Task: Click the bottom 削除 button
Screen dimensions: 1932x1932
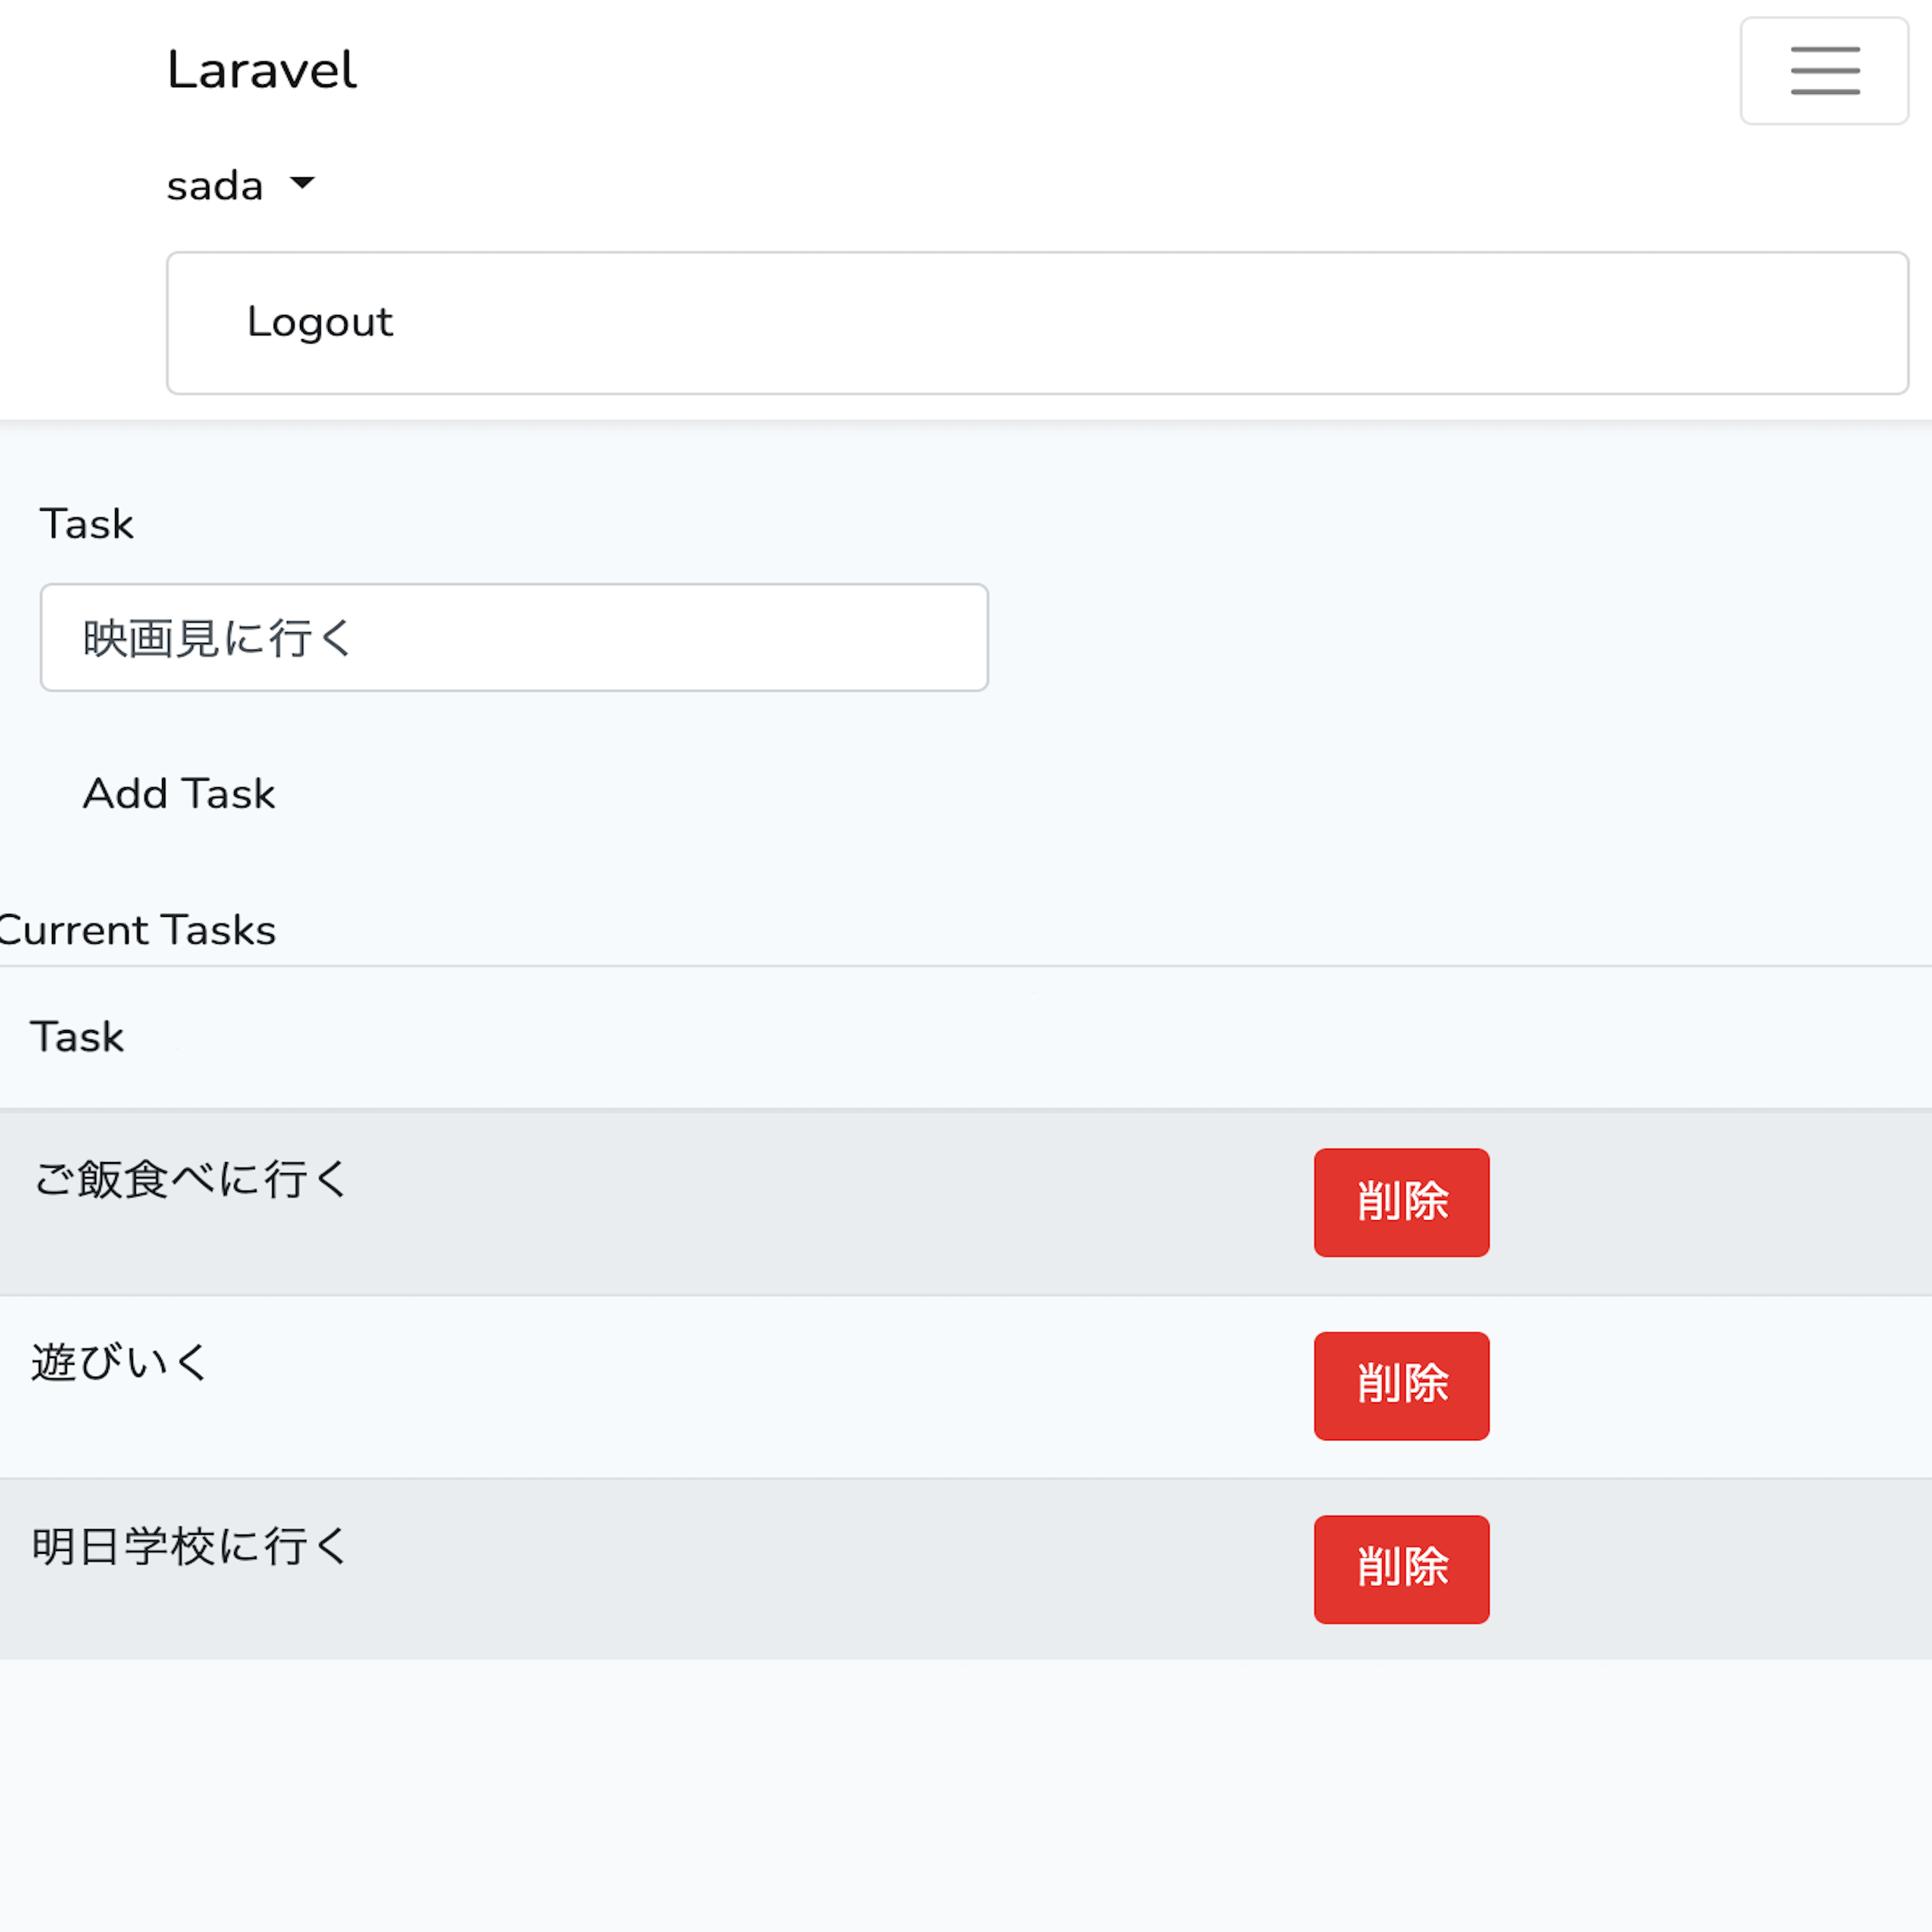Action: 1401,1568
